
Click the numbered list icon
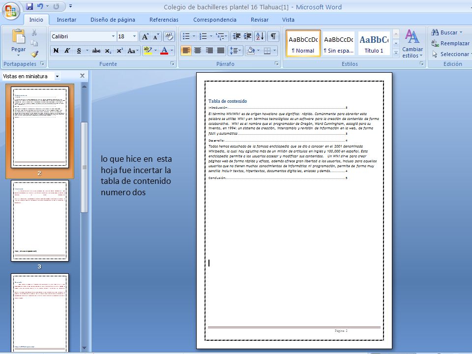pyautogui.click(x=204, y=36)
